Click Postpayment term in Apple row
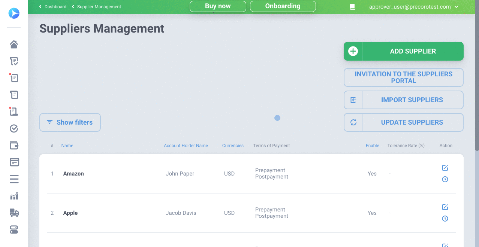Screen dimensions: 479x247 pos(272,216)
